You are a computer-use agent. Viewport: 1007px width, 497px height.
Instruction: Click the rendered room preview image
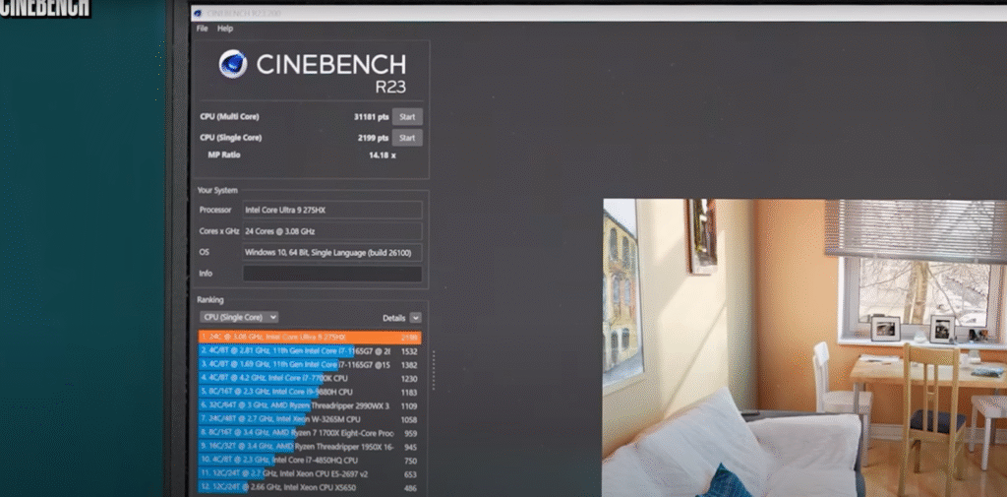pyautogui.click(x=803, y=346)
